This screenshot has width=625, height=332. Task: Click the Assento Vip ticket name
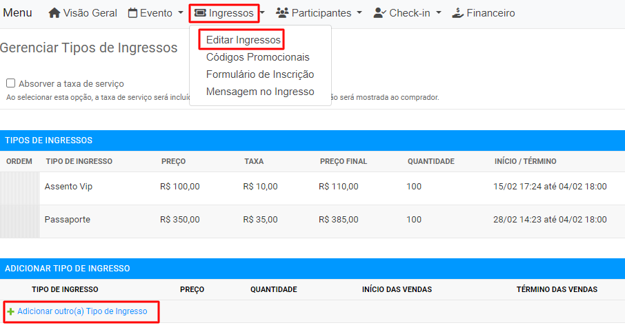(x=68, y=186)
